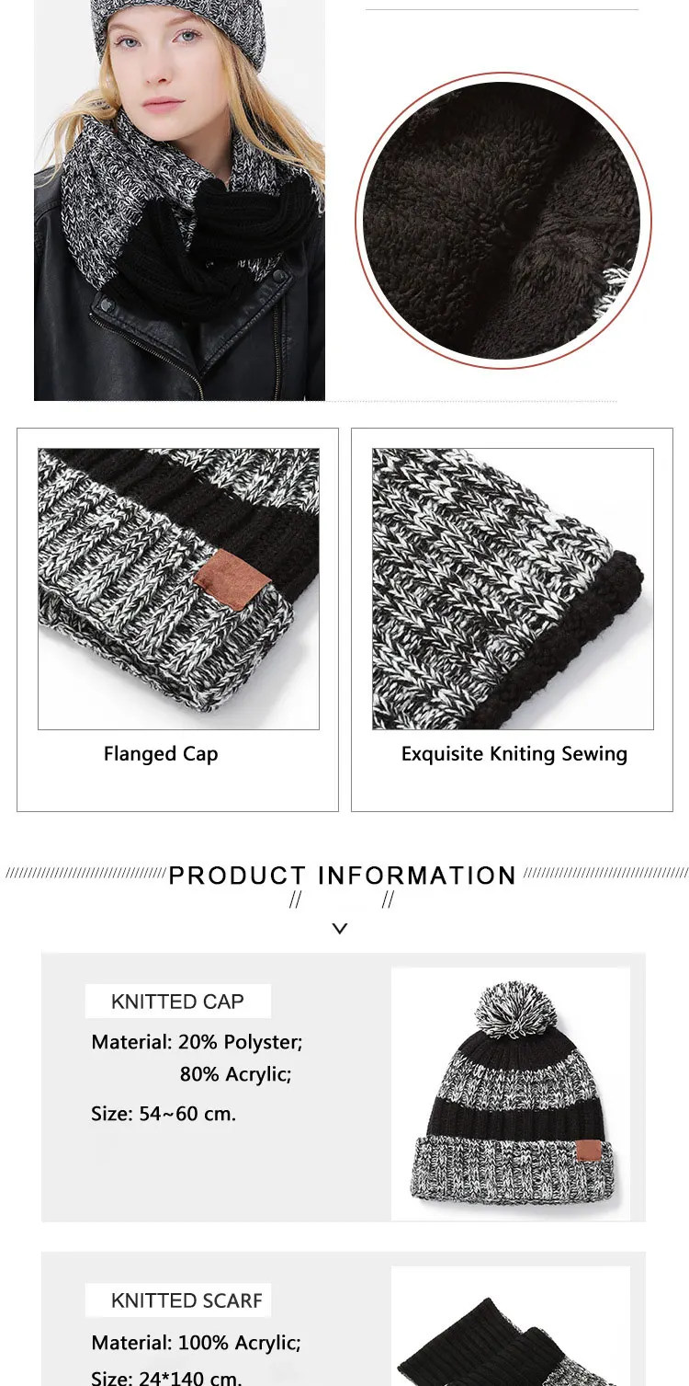This screenshot has width=689, height=1386.
Task: Select the Flanged Cap detail image
Action: point(178,589)
